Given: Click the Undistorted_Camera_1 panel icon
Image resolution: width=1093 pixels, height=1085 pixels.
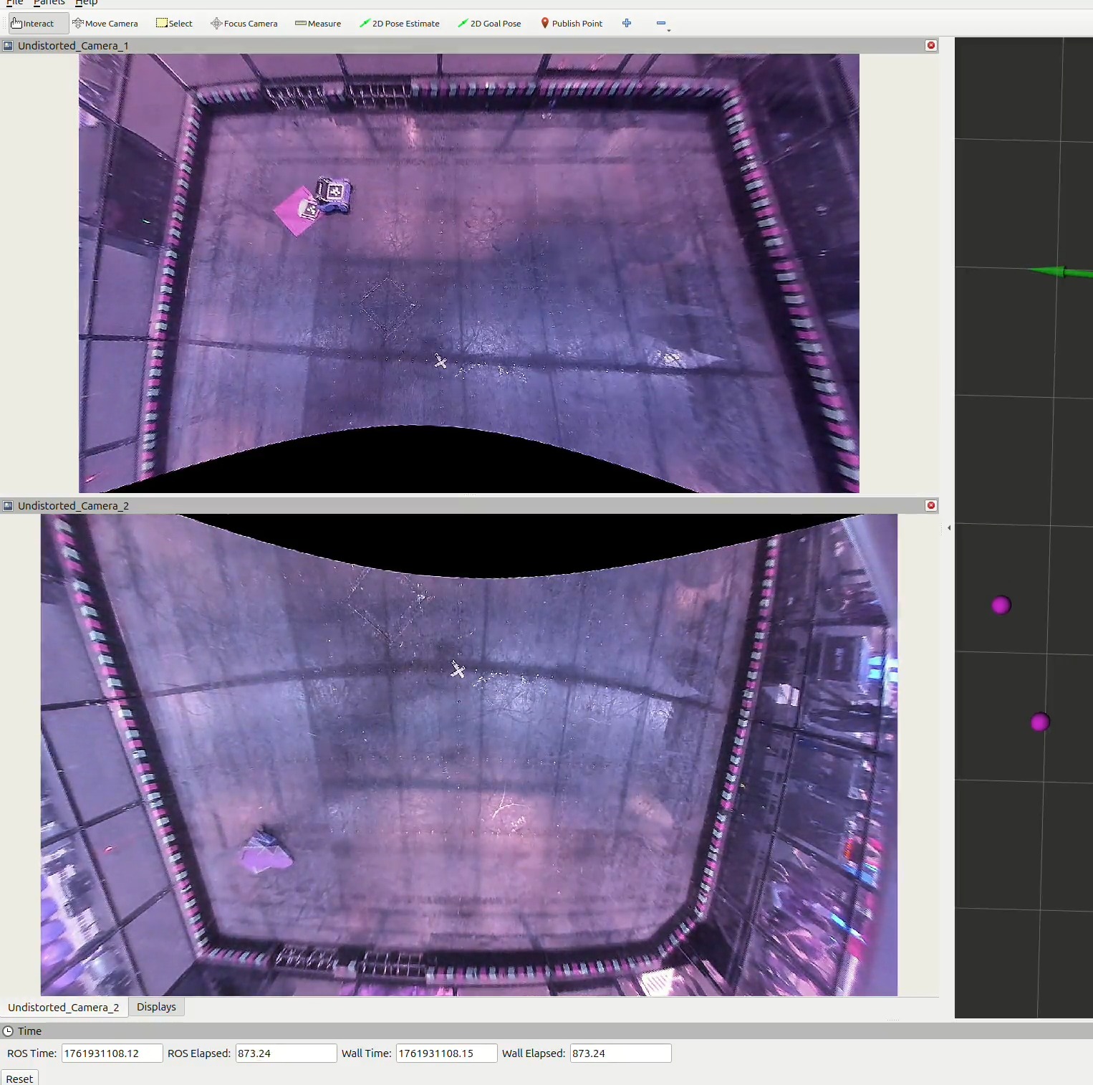Looking at the screenshot, I should tap(8, 46).
